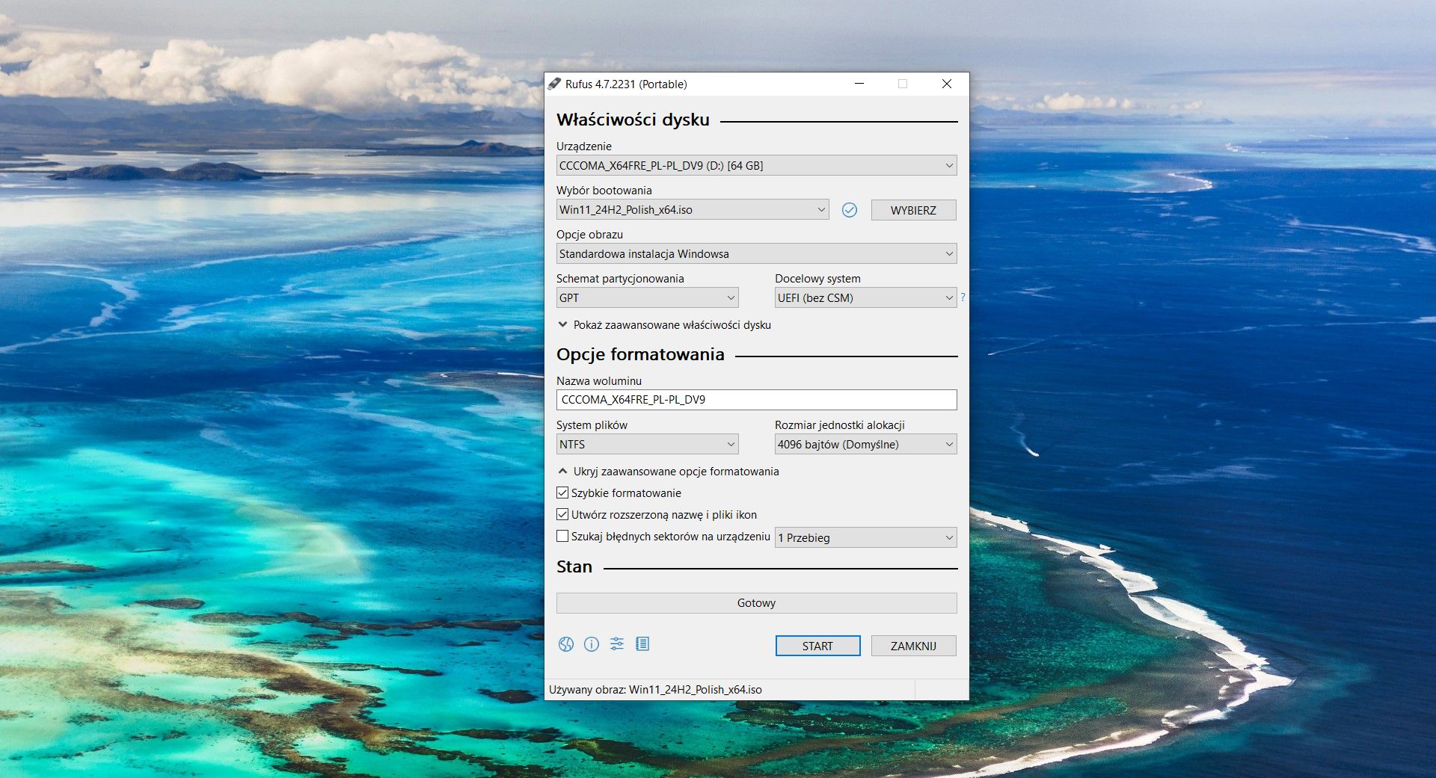The width and height of the screenshot is (1436, 778).
Task: Expand Pokaż zaawansowane właściwości dysku
Action: [x=664, y=325]
